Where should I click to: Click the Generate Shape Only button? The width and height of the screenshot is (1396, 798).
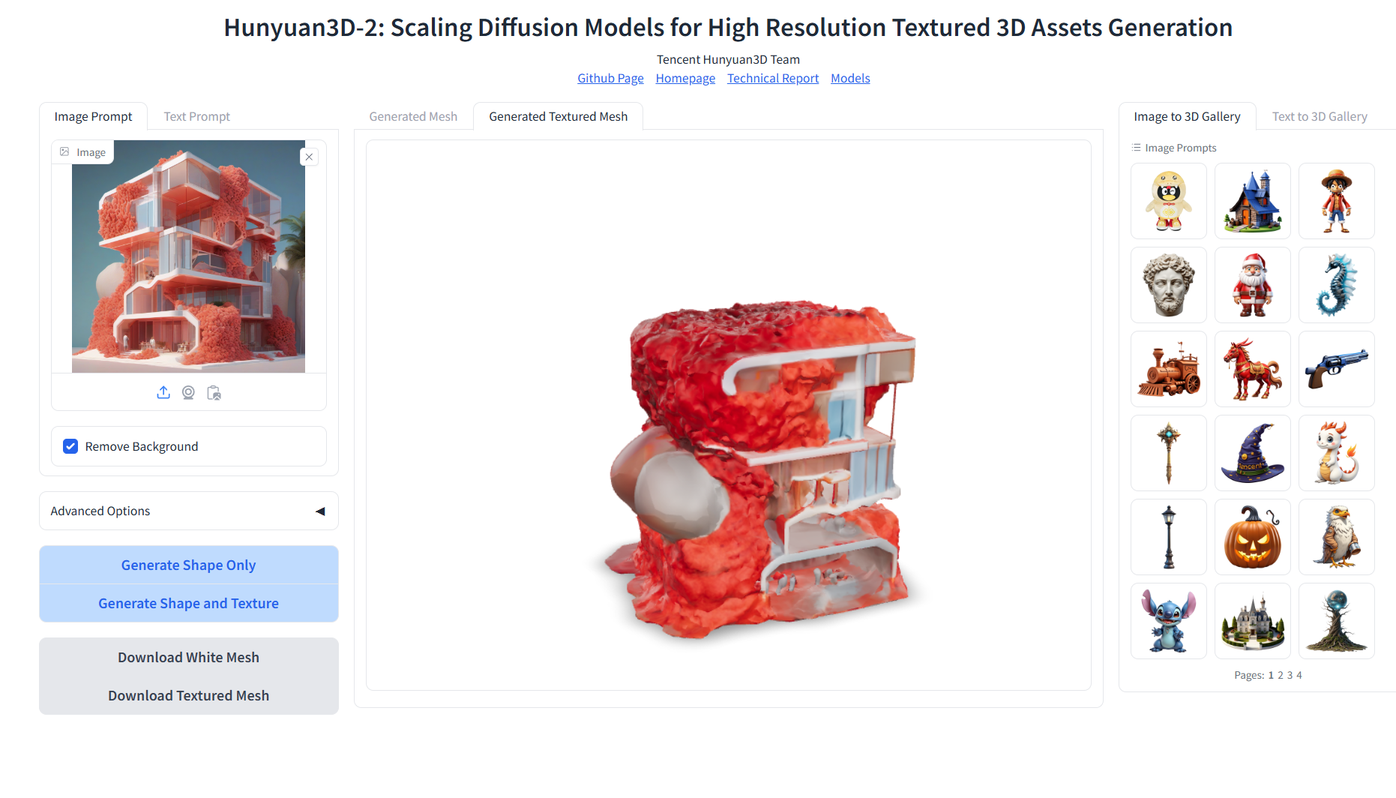point(189,565)
